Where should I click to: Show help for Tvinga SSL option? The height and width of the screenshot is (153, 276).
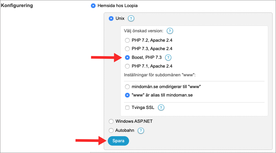tap(161, 107)
